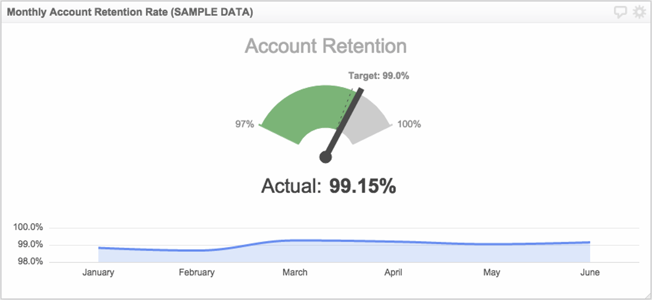This screenshot has width=652, height=300.
Task: Click the 100% gauge maximum label
Action: tap(409, 124)
